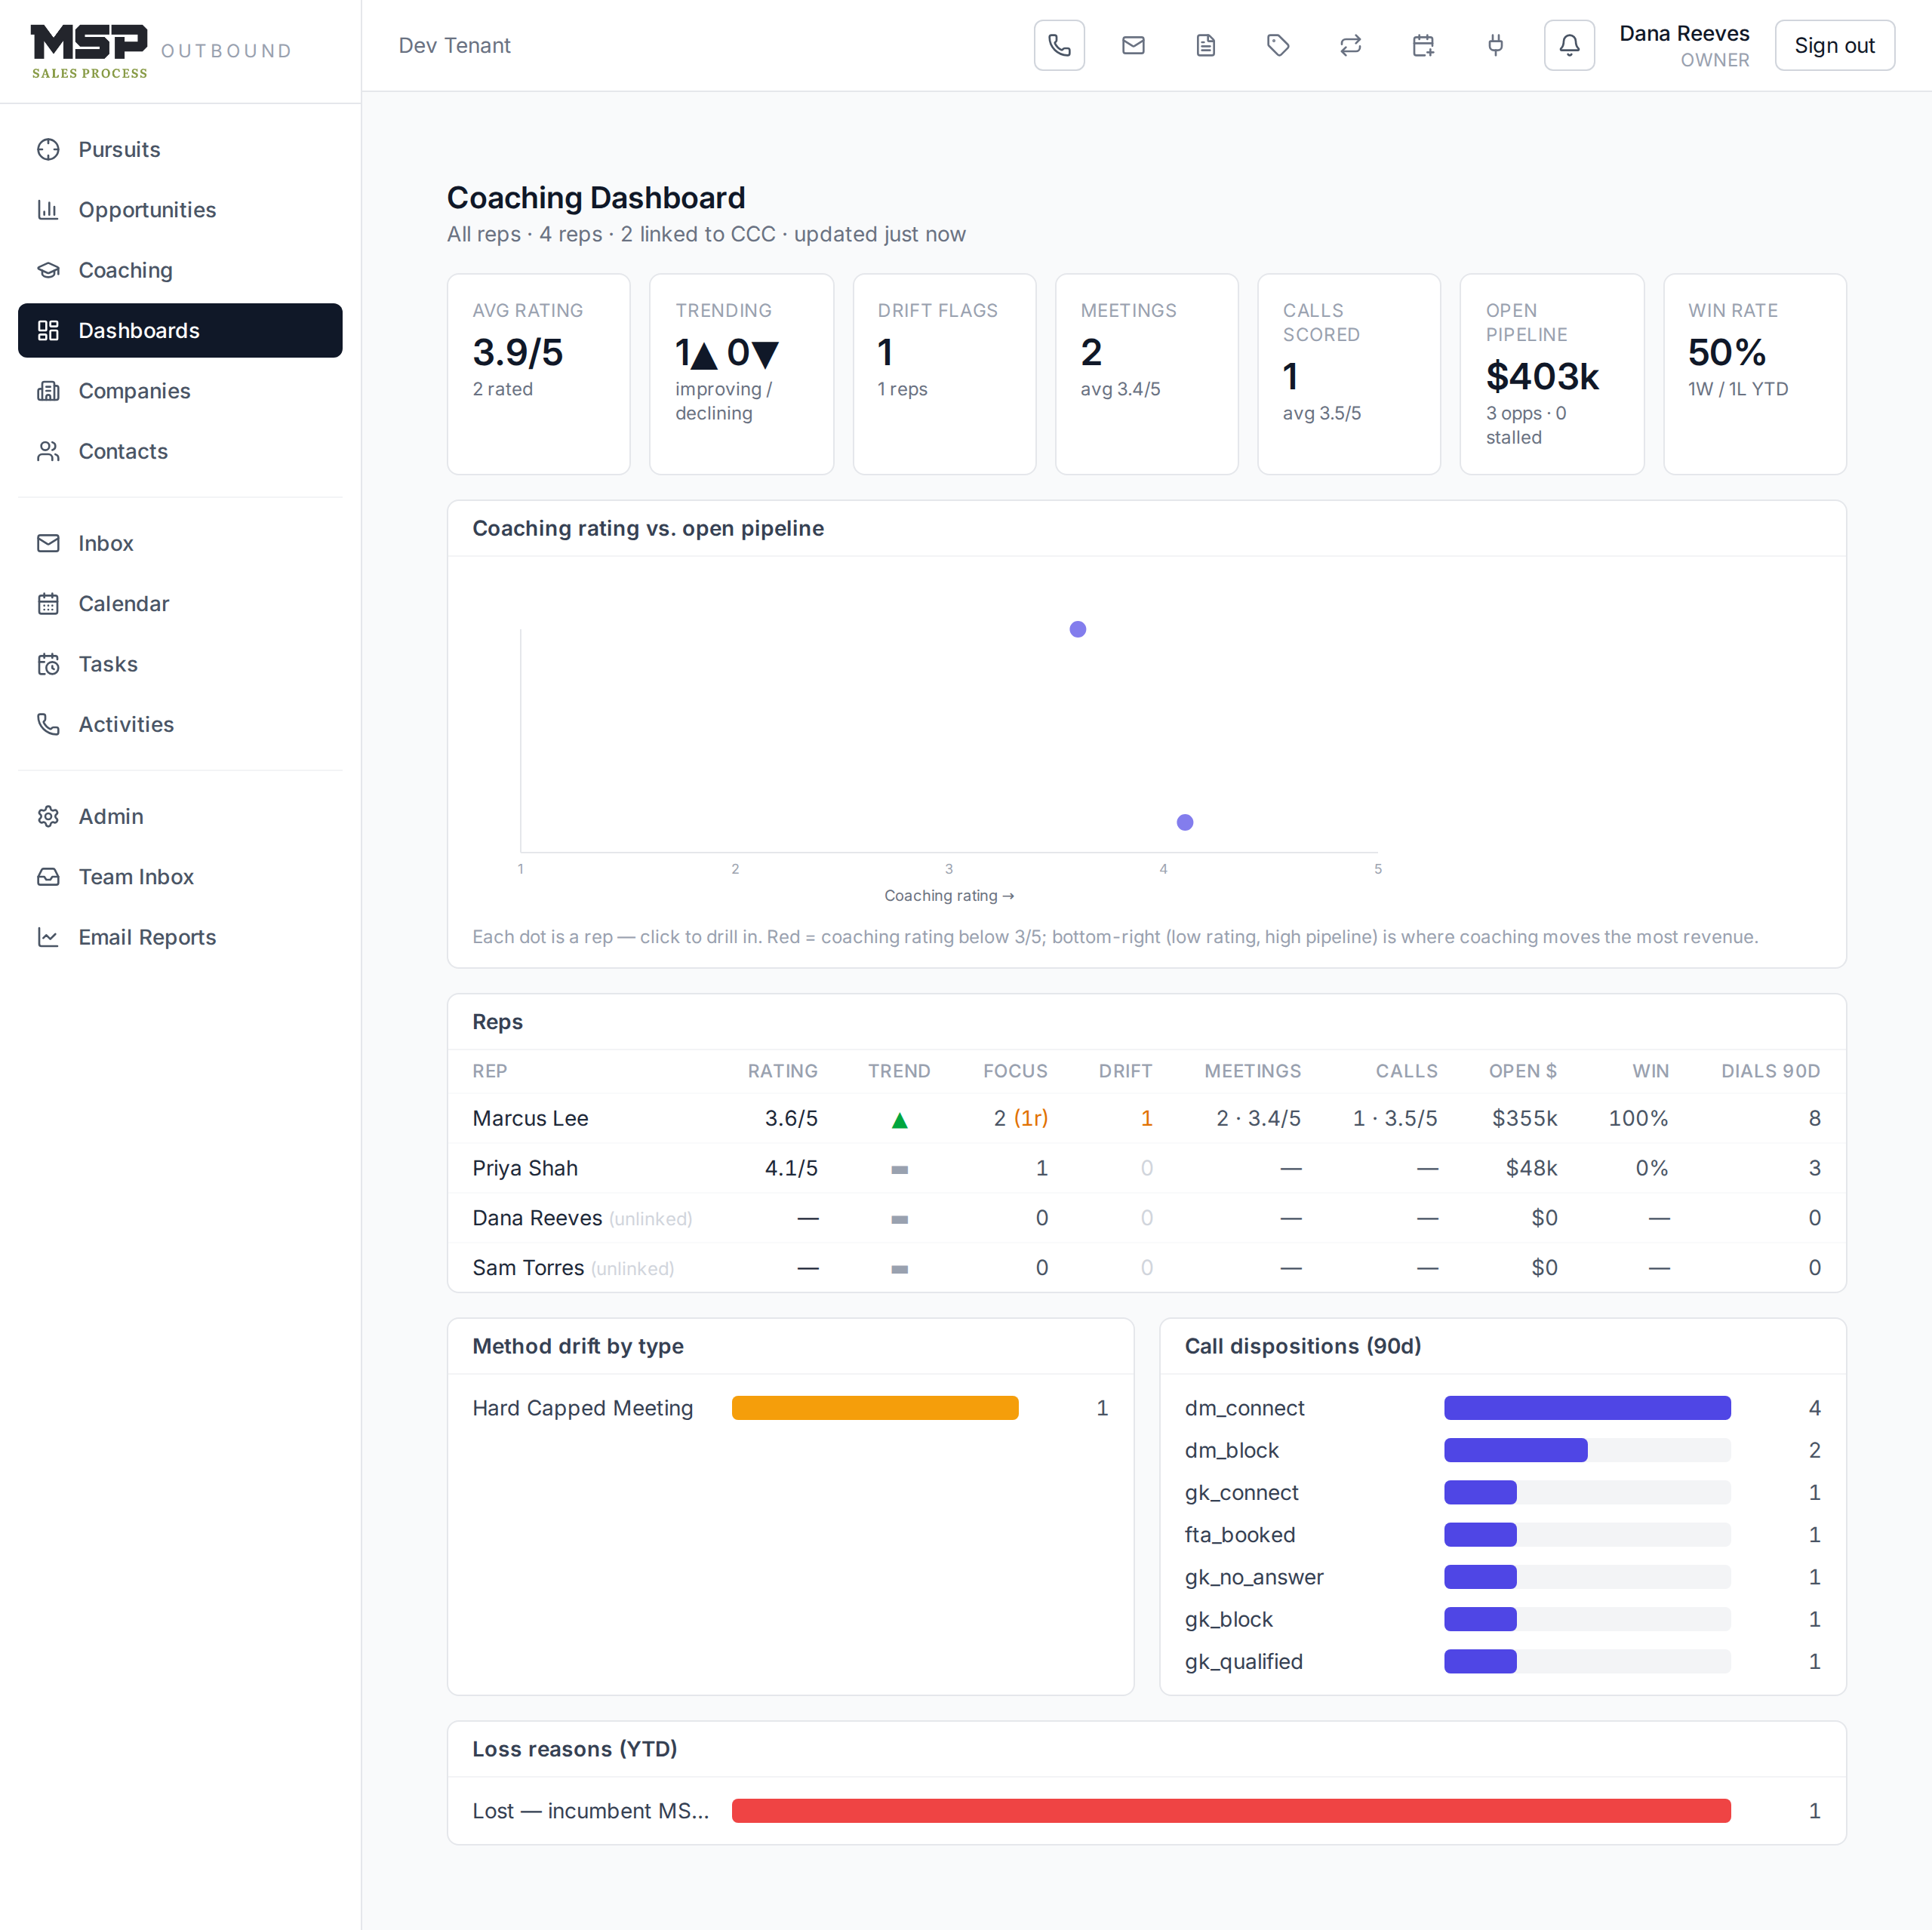
Task: Click the Calendar icon in sidebar
Action: [x=48, y=604]
